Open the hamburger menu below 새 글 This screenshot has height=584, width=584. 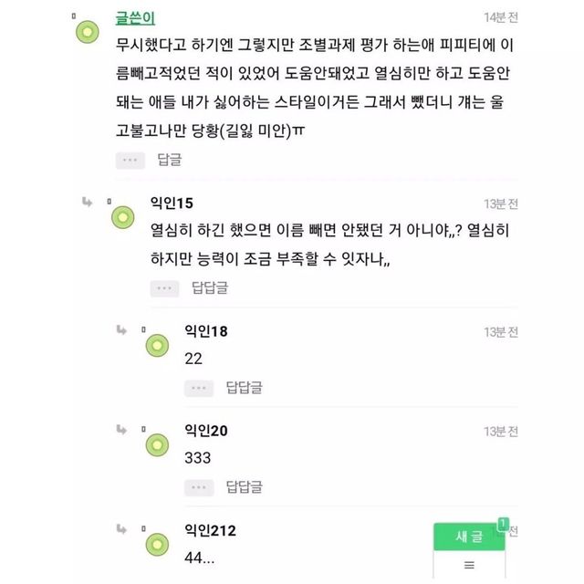469,565
